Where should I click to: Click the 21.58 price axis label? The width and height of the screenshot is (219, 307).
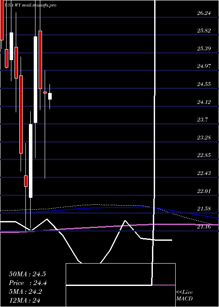point(204,208)
